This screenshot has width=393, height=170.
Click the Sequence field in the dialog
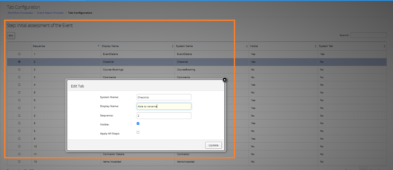pyautogui.click(x=164, y=115)
